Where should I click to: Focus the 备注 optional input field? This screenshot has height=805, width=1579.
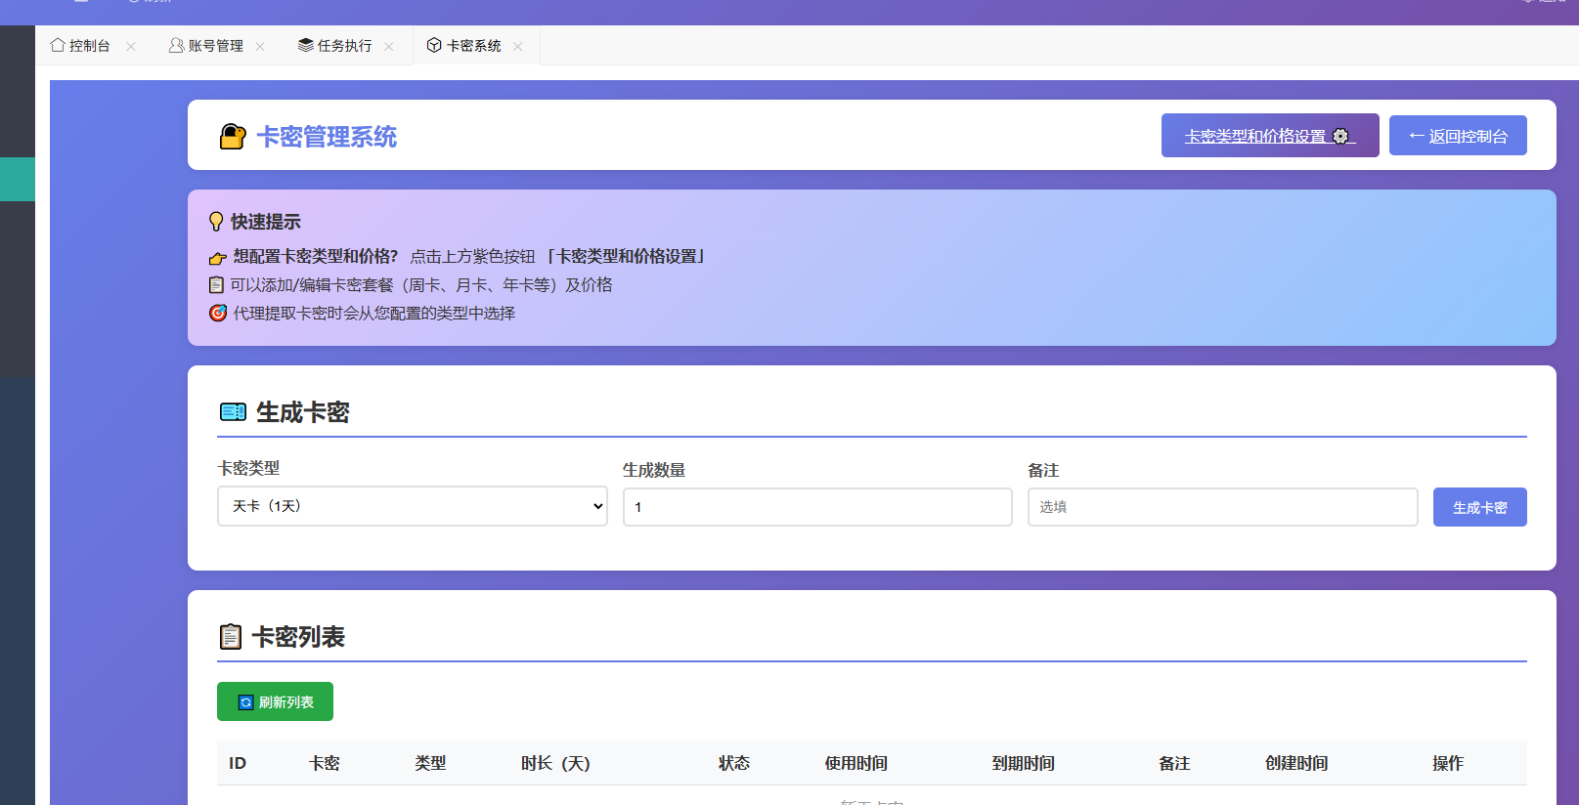click(1222, 507)
